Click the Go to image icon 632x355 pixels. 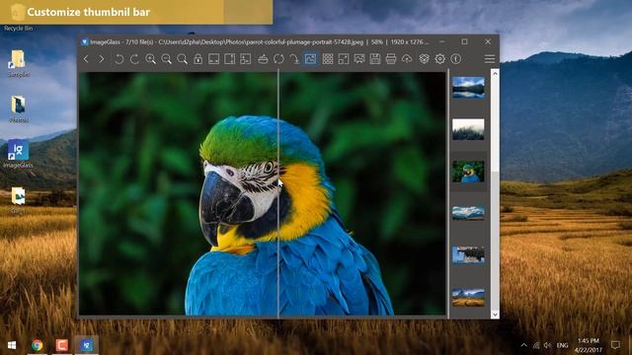point(294,59)
